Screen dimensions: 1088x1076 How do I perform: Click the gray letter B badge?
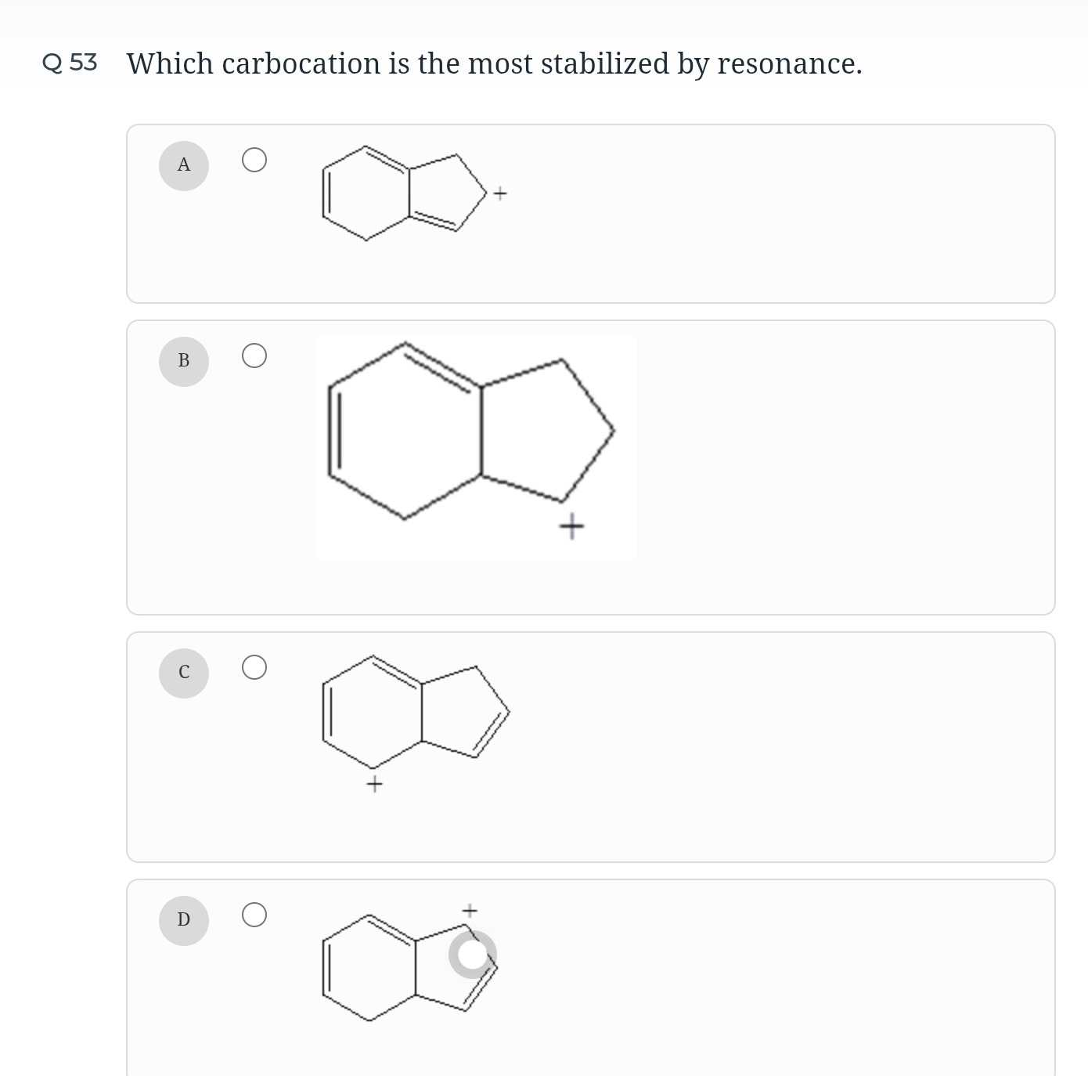(184, 361)
